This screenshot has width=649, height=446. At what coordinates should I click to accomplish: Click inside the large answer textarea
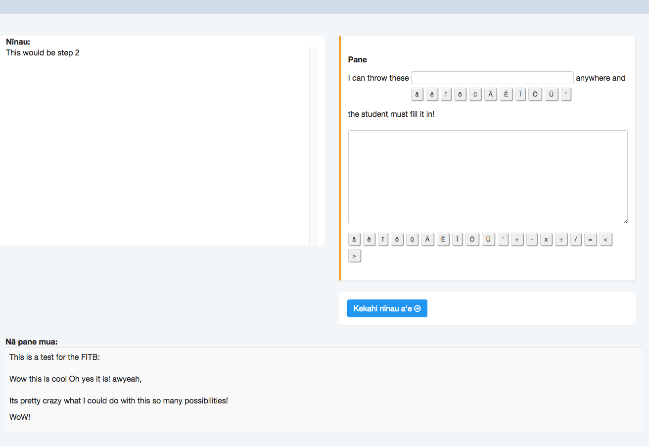point(488,177)
